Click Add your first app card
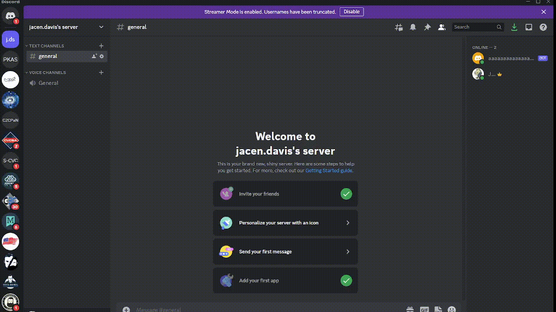The height and width of the screenshot is (312, 556). [x=285, y=280]
